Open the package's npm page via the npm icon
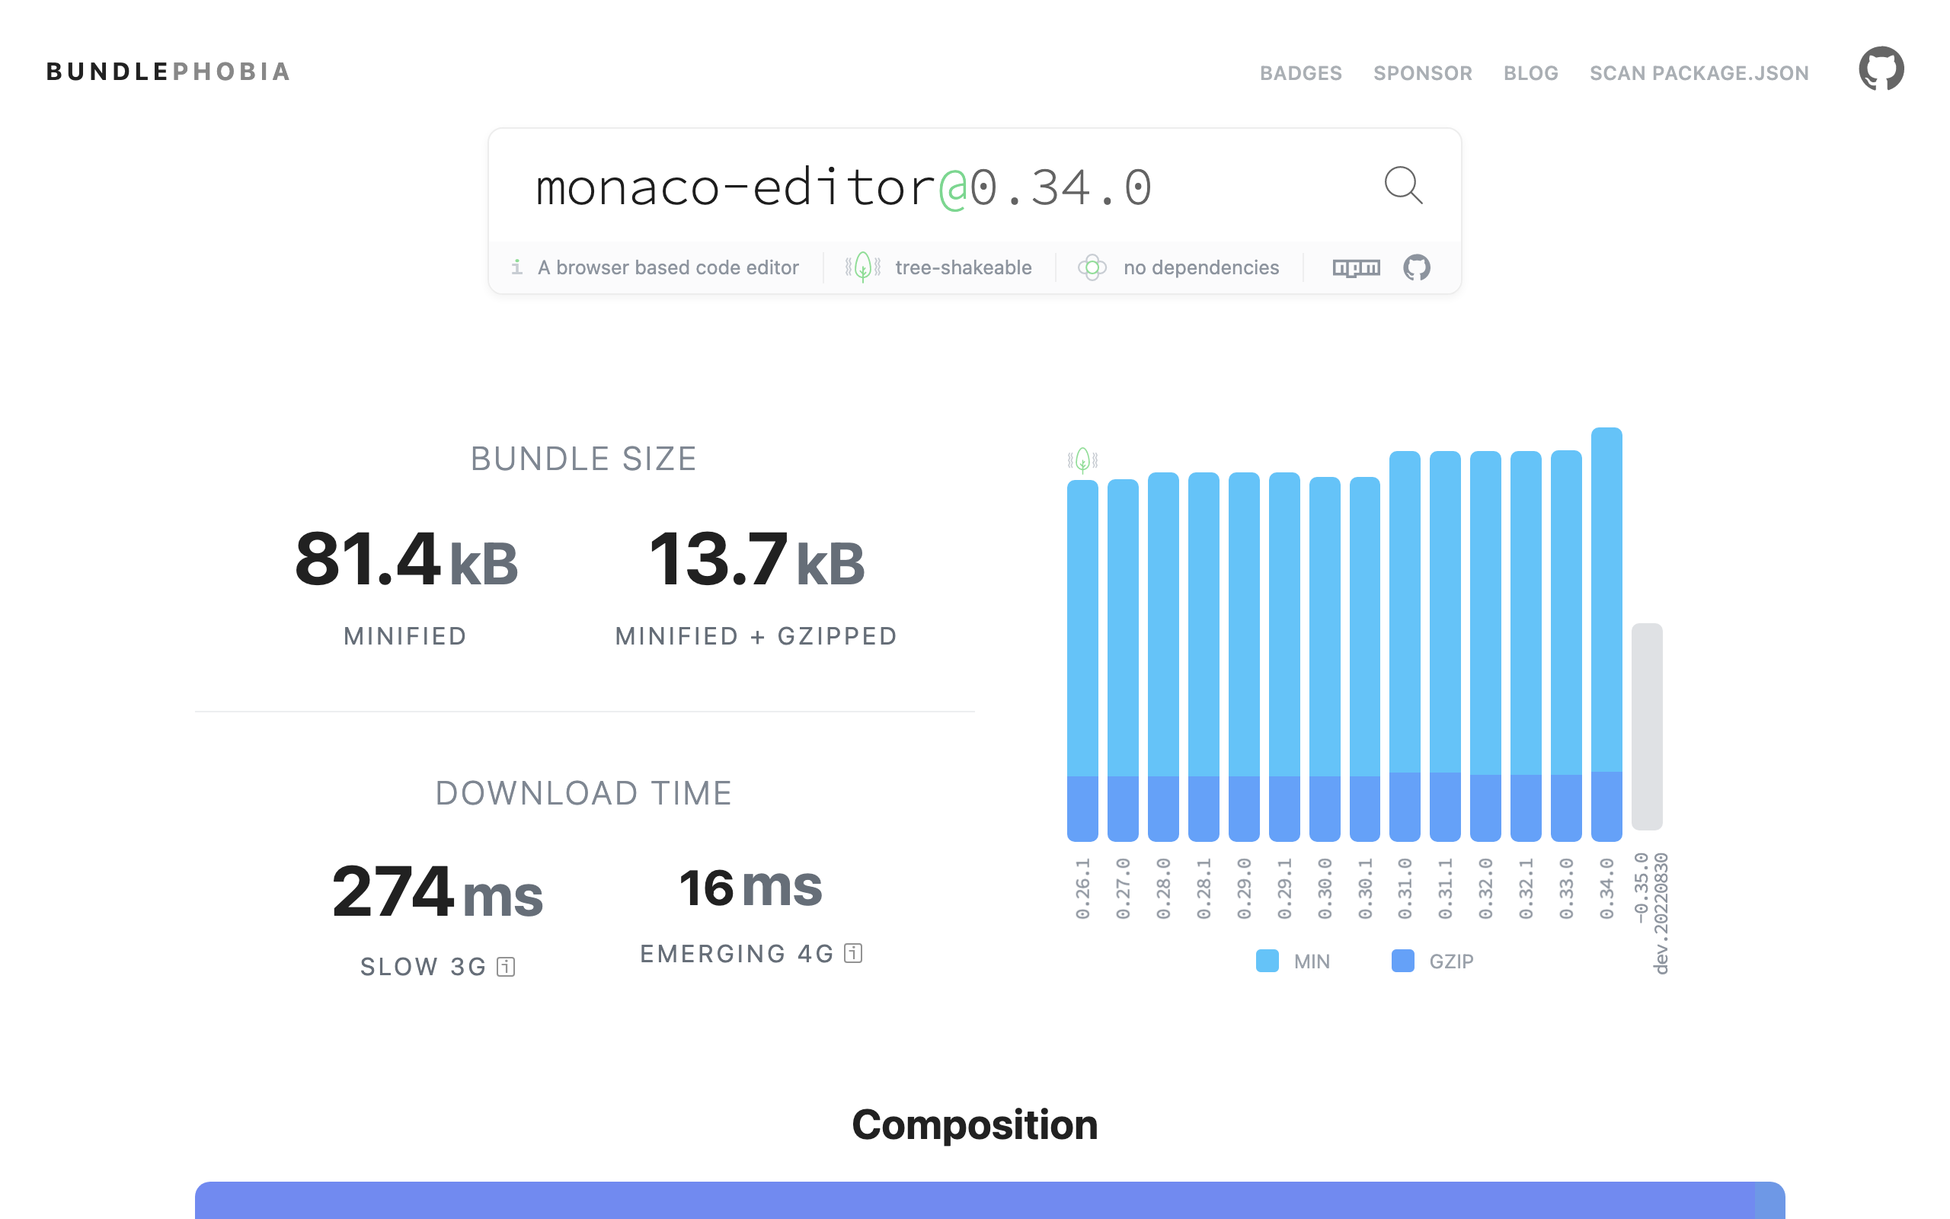This screenshot has width=1950, height=1219. 1356,267
